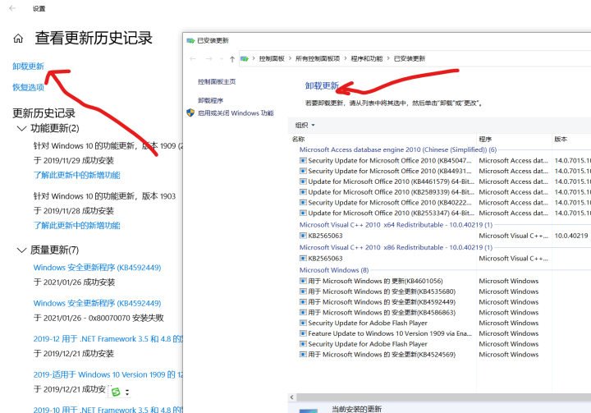This screenshot has width=591, height=413.
Task: Click icon of Office update KB4461579
Action: tap(303, 181)
